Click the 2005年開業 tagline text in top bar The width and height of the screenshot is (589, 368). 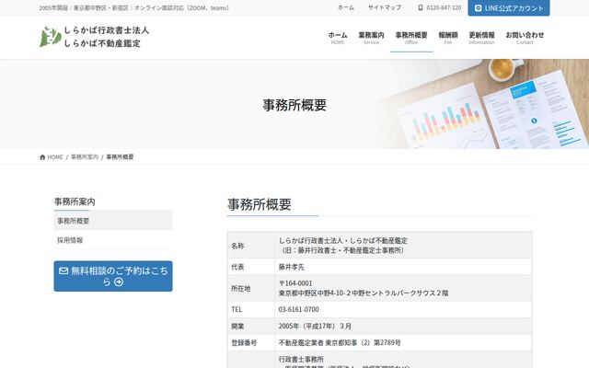[x=133, y=7]
